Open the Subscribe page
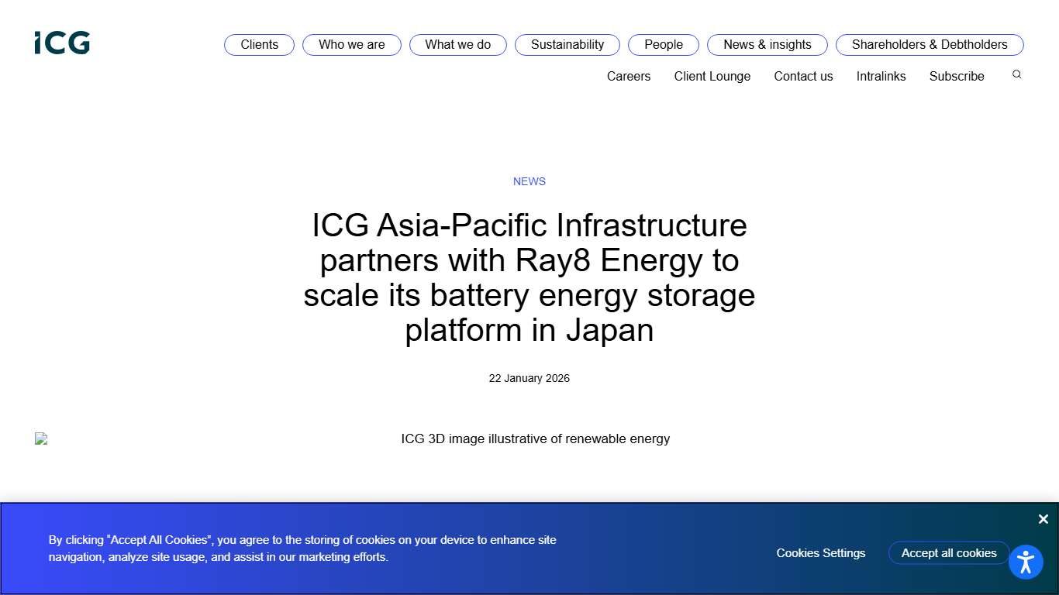This screenshot has width=1059, height=595. click(957, 76)
